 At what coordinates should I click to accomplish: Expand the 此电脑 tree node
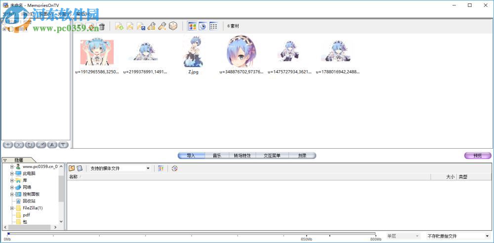(12, 173)
